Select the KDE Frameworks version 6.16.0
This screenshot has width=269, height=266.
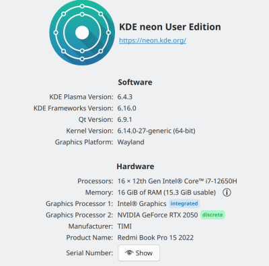(x=127, y=108)
